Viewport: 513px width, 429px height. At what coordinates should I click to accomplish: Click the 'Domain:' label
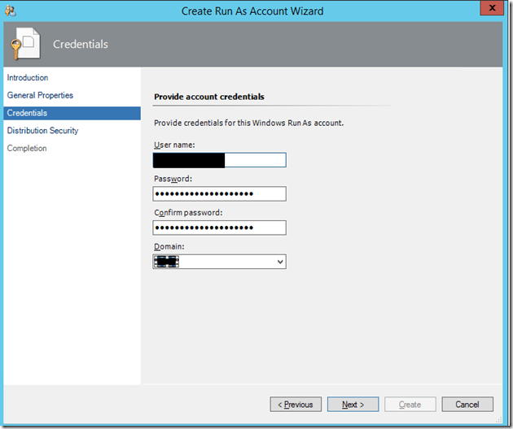(x=168, y=246)
